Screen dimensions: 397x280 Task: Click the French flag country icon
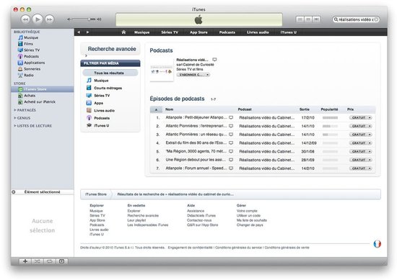pyautogui.click(x=377, y=244)
